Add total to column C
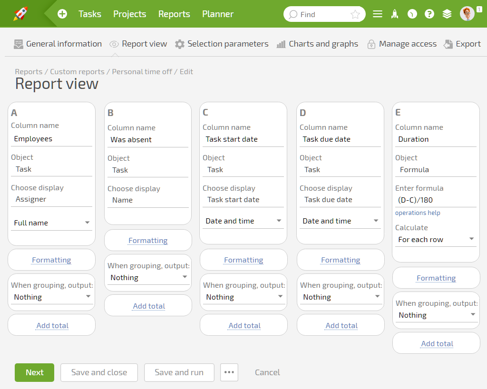487x389 pixels. pyautogui.click(x=245, y=326)
